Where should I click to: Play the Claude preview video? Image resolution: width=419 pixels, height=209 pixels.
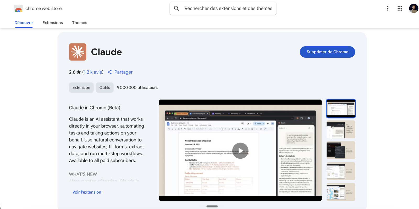pyautogui.click(x=240, y=151)
